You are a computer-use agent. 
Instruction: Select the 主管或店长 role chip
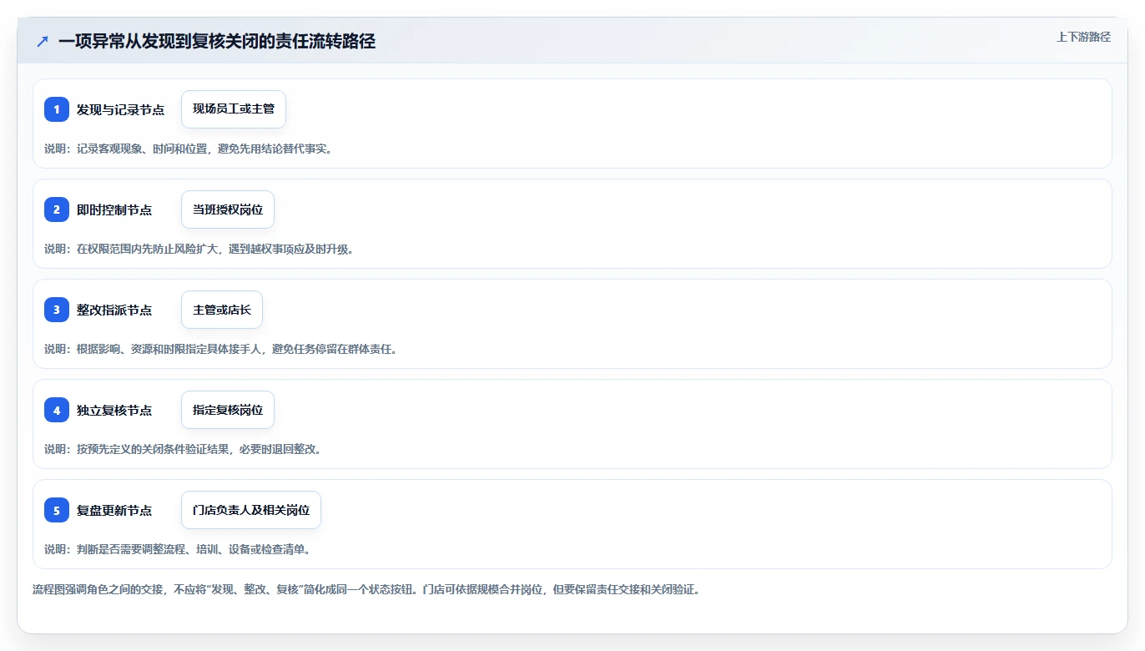[x=222, y=310]
